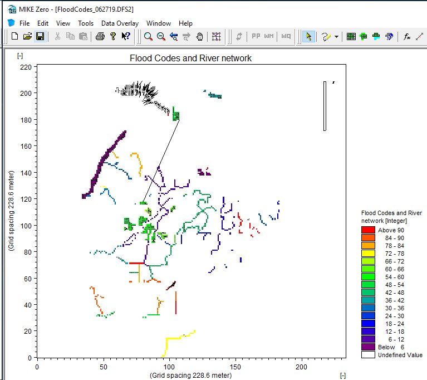Open the Edit menu
Image resolution: width=427 pixels, height=380 pixels.
pyautogui.click(x=43, y=23)
